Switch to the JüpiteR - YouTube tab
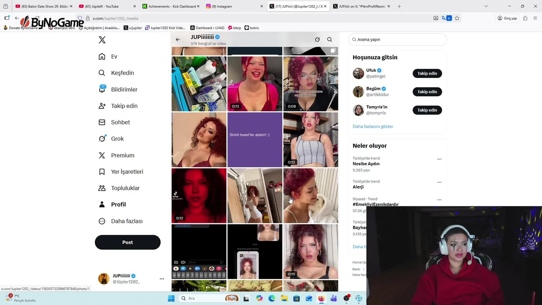The height and width of the screenshot is (305, 542). coord(107,6)
